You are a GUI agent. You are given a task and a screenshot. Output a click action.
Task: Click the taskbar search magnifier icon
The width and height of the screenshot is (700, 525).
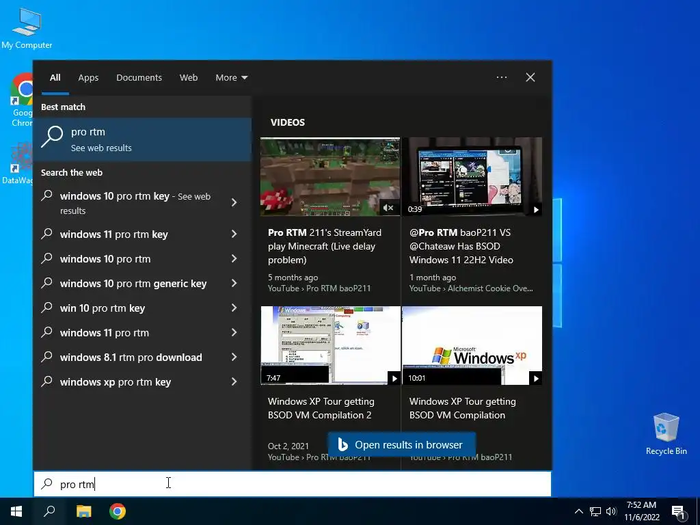point(49,511)
